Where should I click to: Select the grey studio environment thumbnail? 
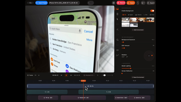tap(134, 25)
